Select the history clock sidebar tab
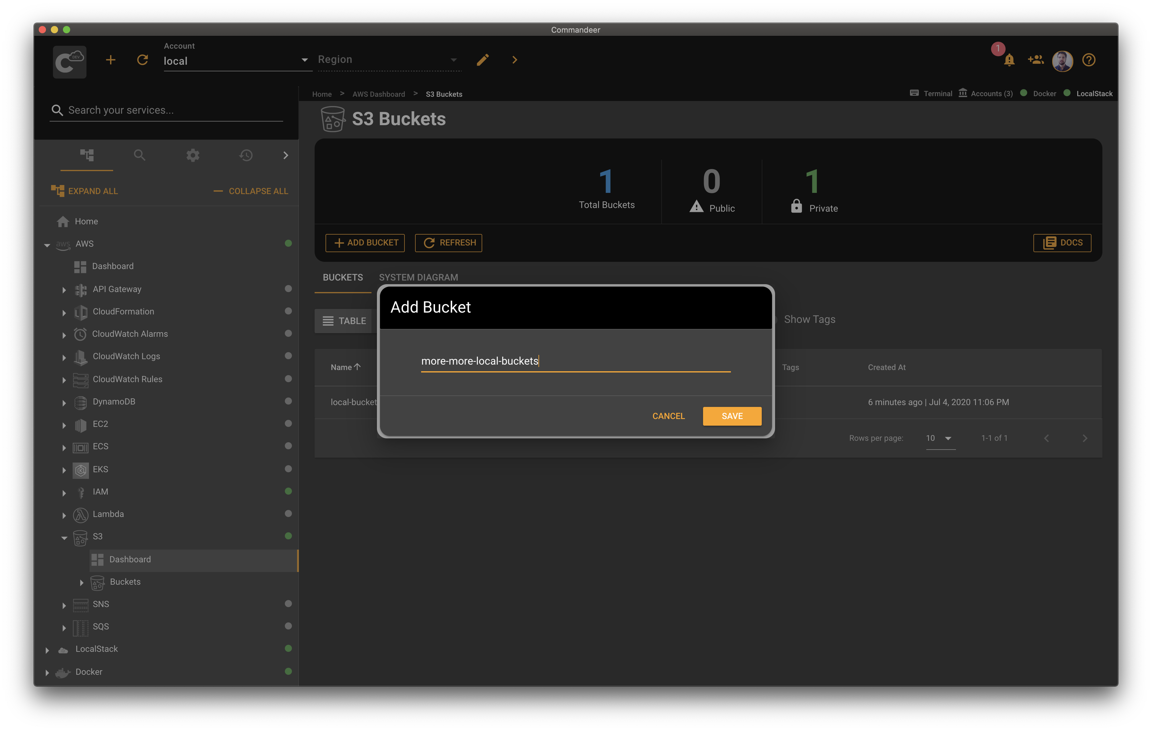This screenshot has width=1152, height=731. [x=246, y=155]
